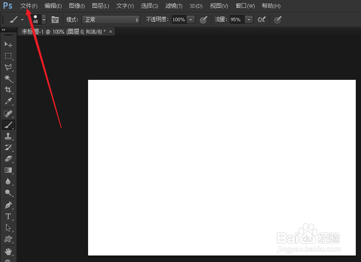Expand the tool preset picker arrow
This screenshot has height=262, width=361.
tap(22, 20)
